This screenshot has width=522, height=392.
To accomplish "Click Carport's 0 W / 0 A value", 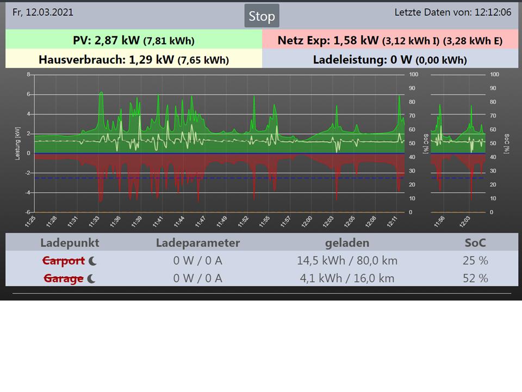I will tap(198, 261).
